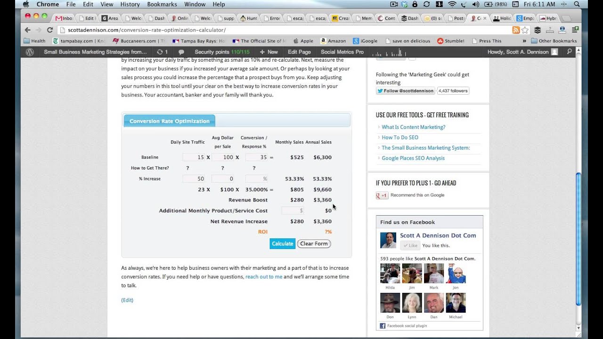
Task: Click the Conversion Rate Optimization tab header
Action: click(x=170, y=121)
